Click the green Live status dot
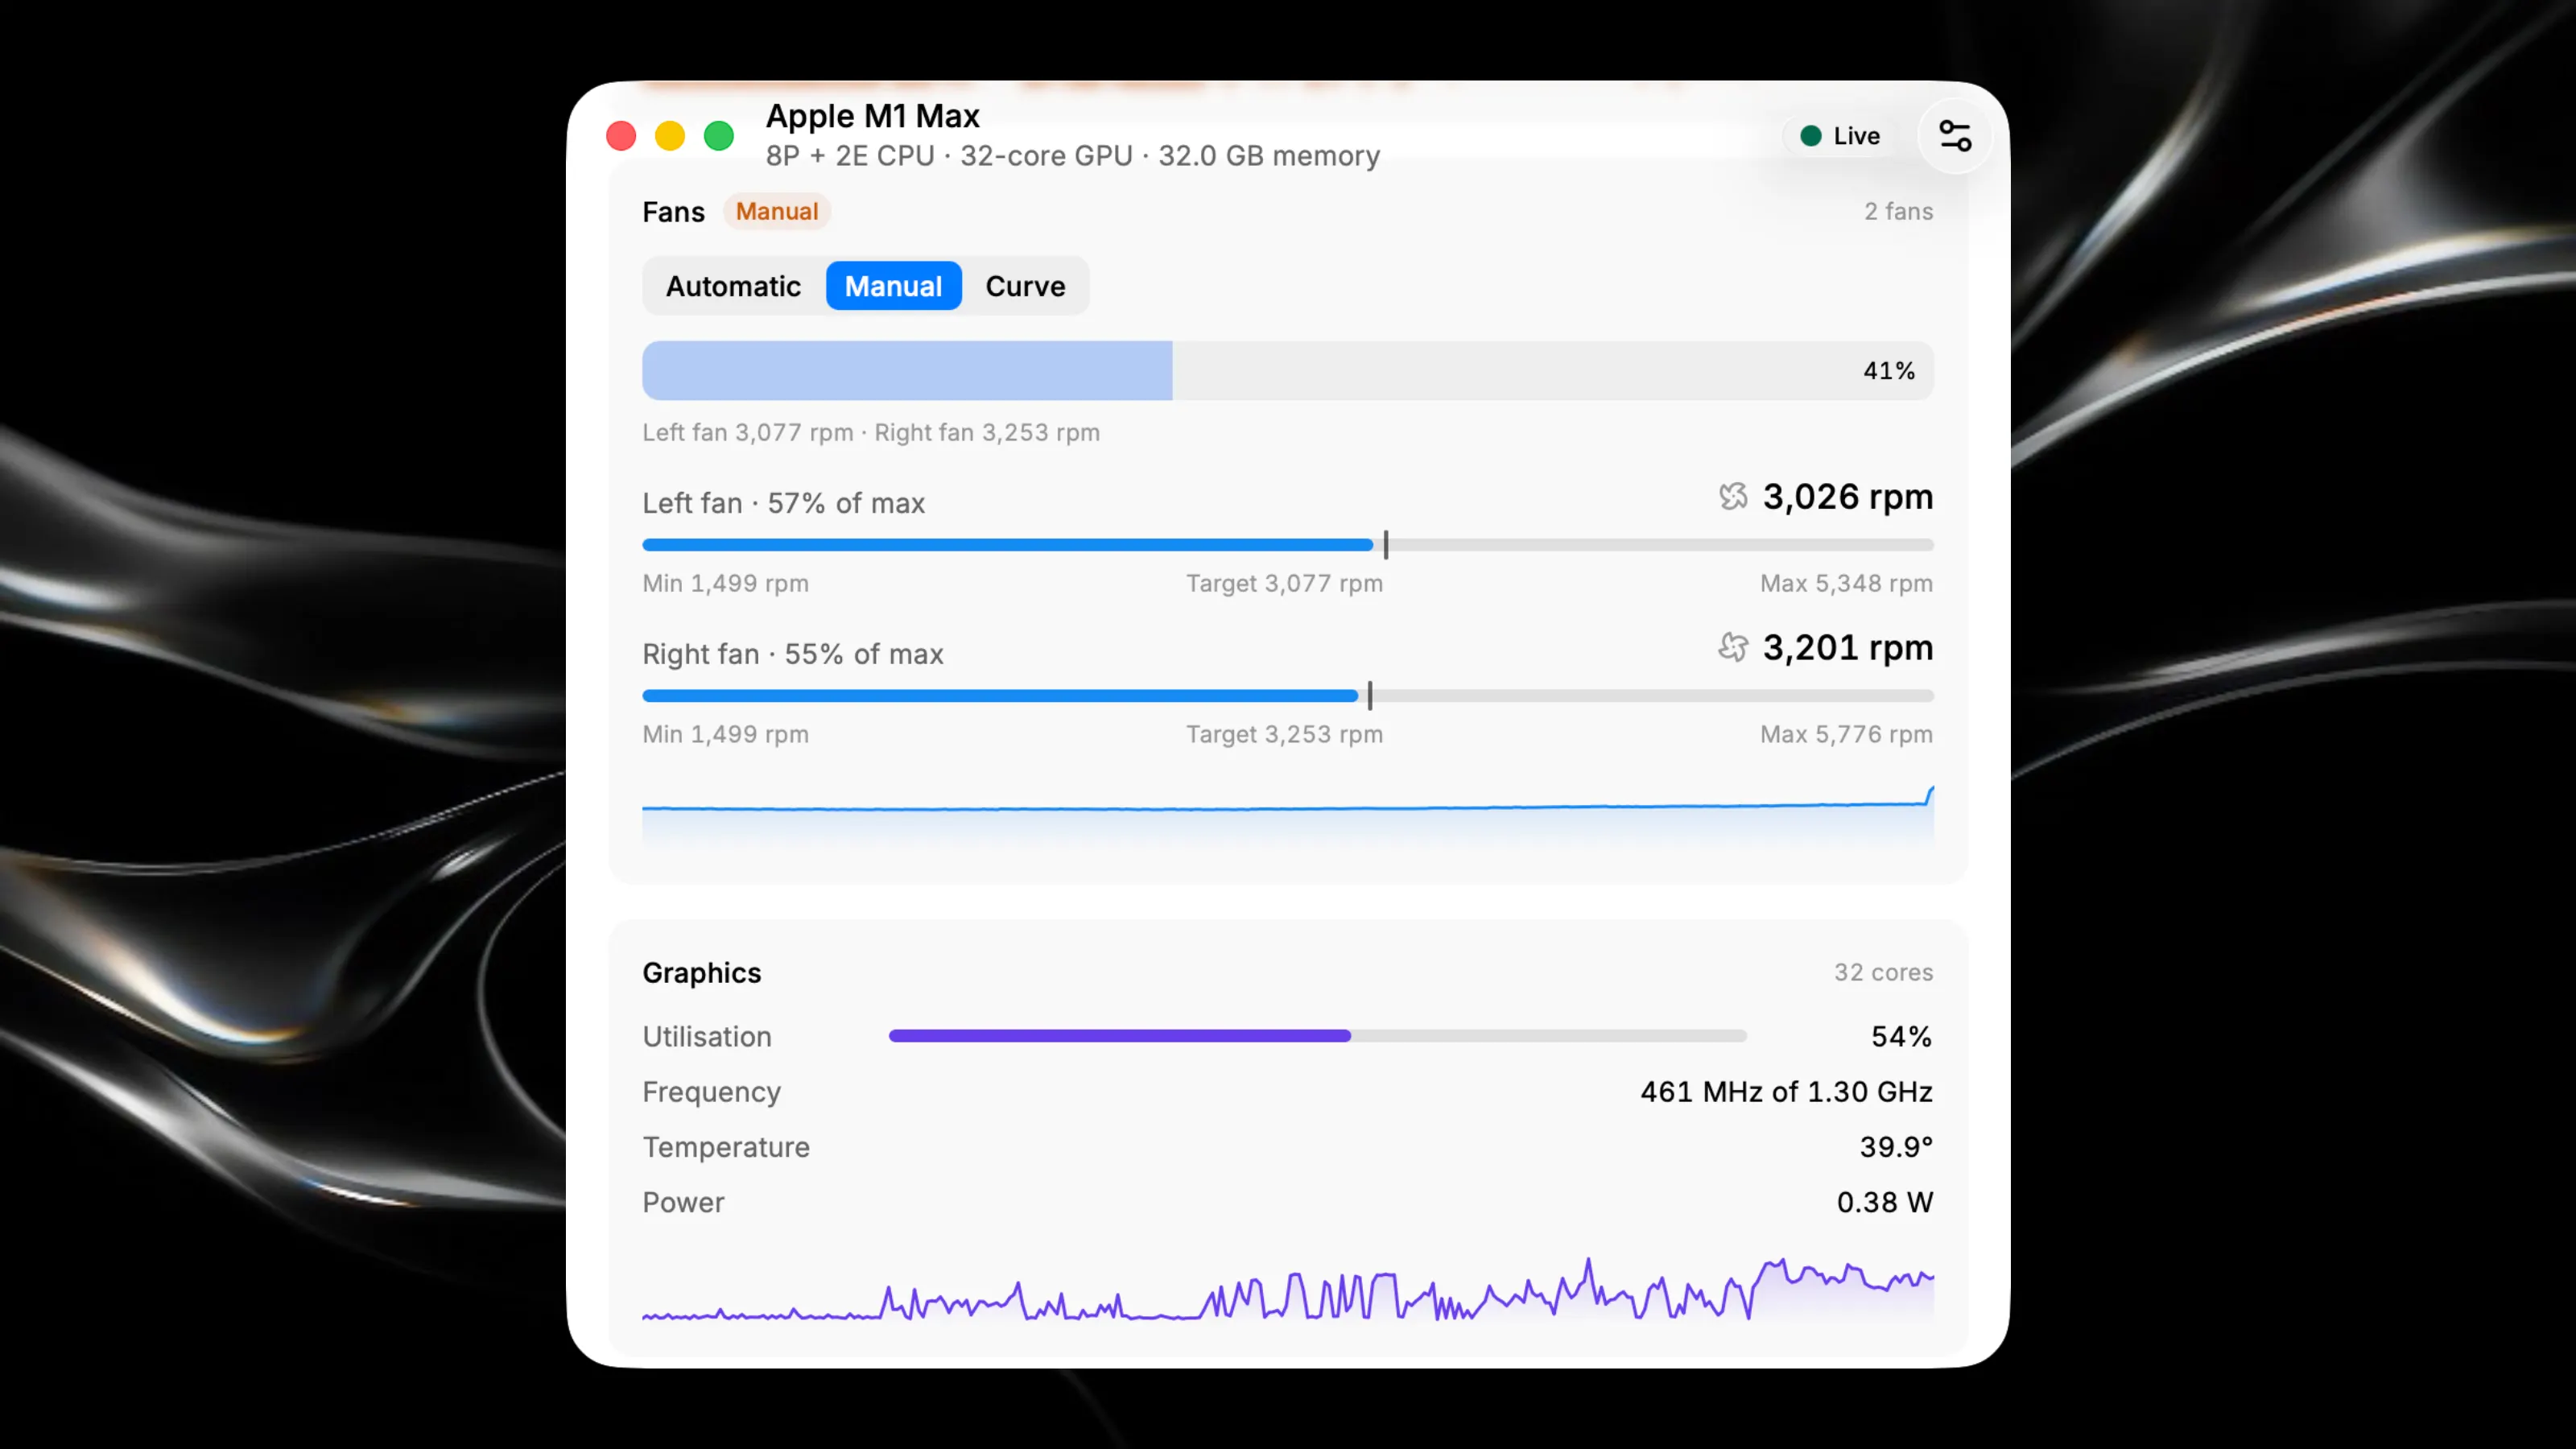Viewport: 2576px width, 1449px height. point(1810,136)
